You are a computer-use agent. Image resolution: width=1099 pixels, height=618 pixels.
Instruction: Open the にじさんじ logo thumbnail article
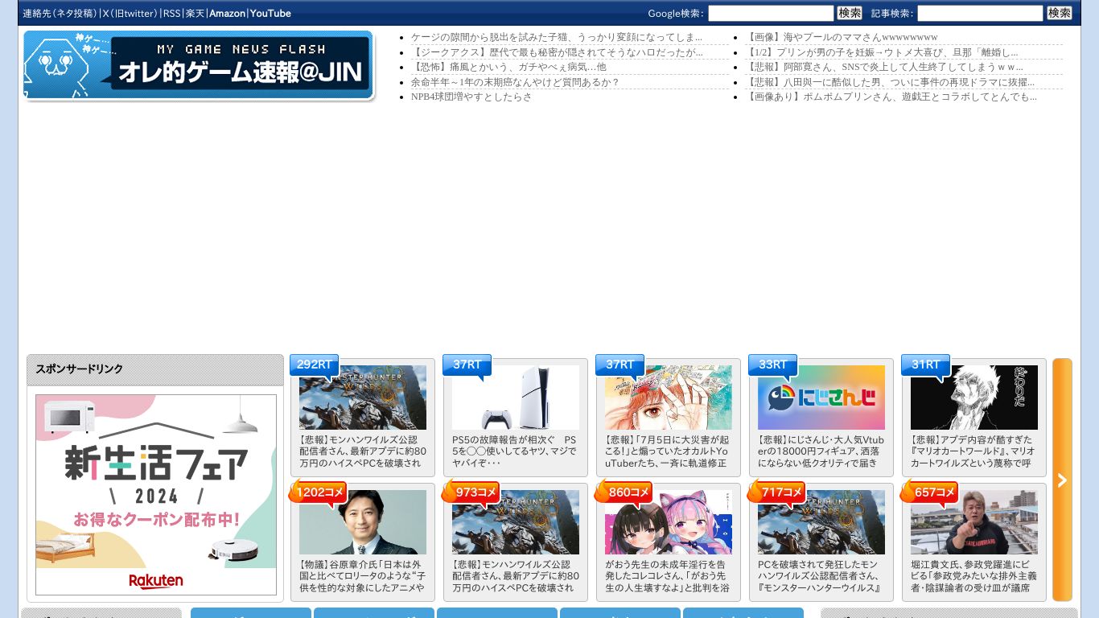(x=821, y=398)
